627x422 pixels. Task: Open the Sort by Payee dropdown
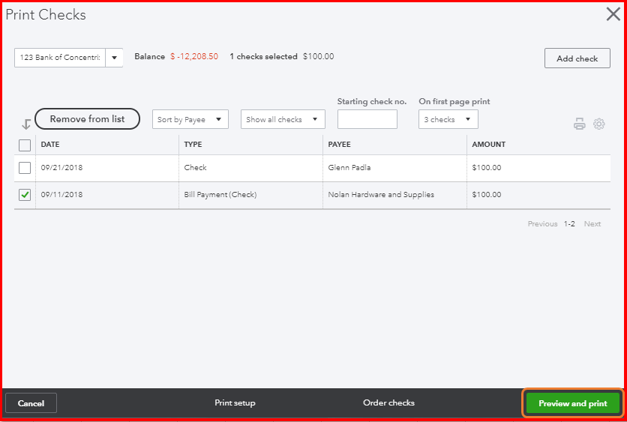(x=190, y=119)
